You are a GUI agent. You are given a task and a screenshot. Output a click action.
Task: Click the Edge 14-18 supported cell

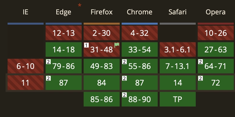(x=63, y=49)
